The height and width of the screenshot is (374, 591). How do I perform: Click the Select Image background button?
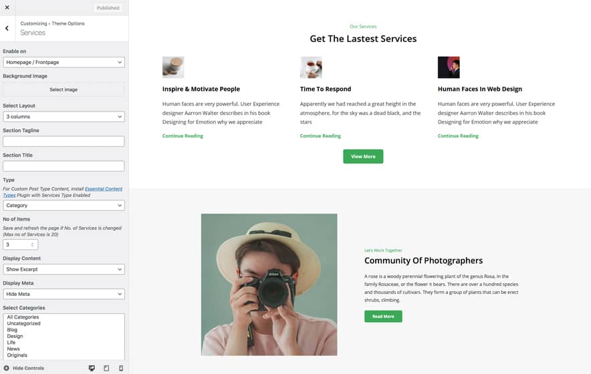64,89
